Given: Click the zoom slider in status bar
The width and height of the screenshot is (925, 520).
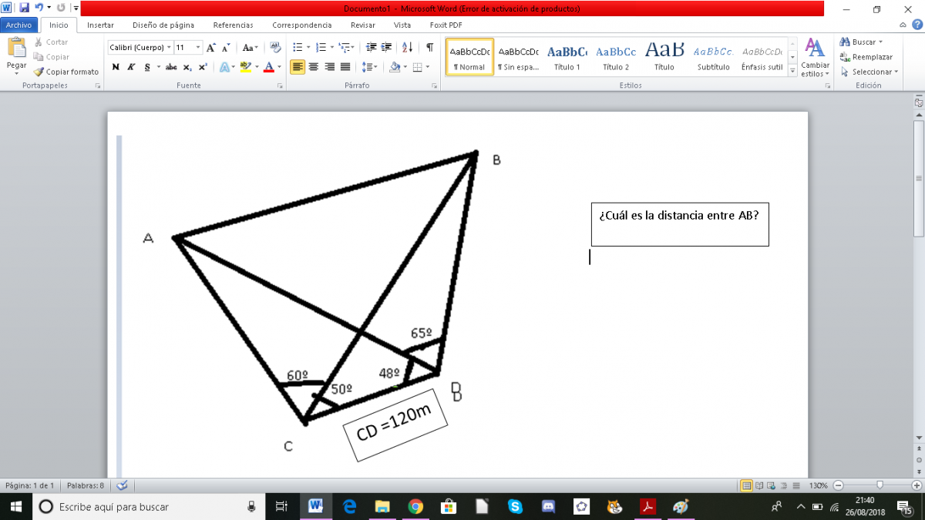Looking at the screenshot, I should click(880, 486).
